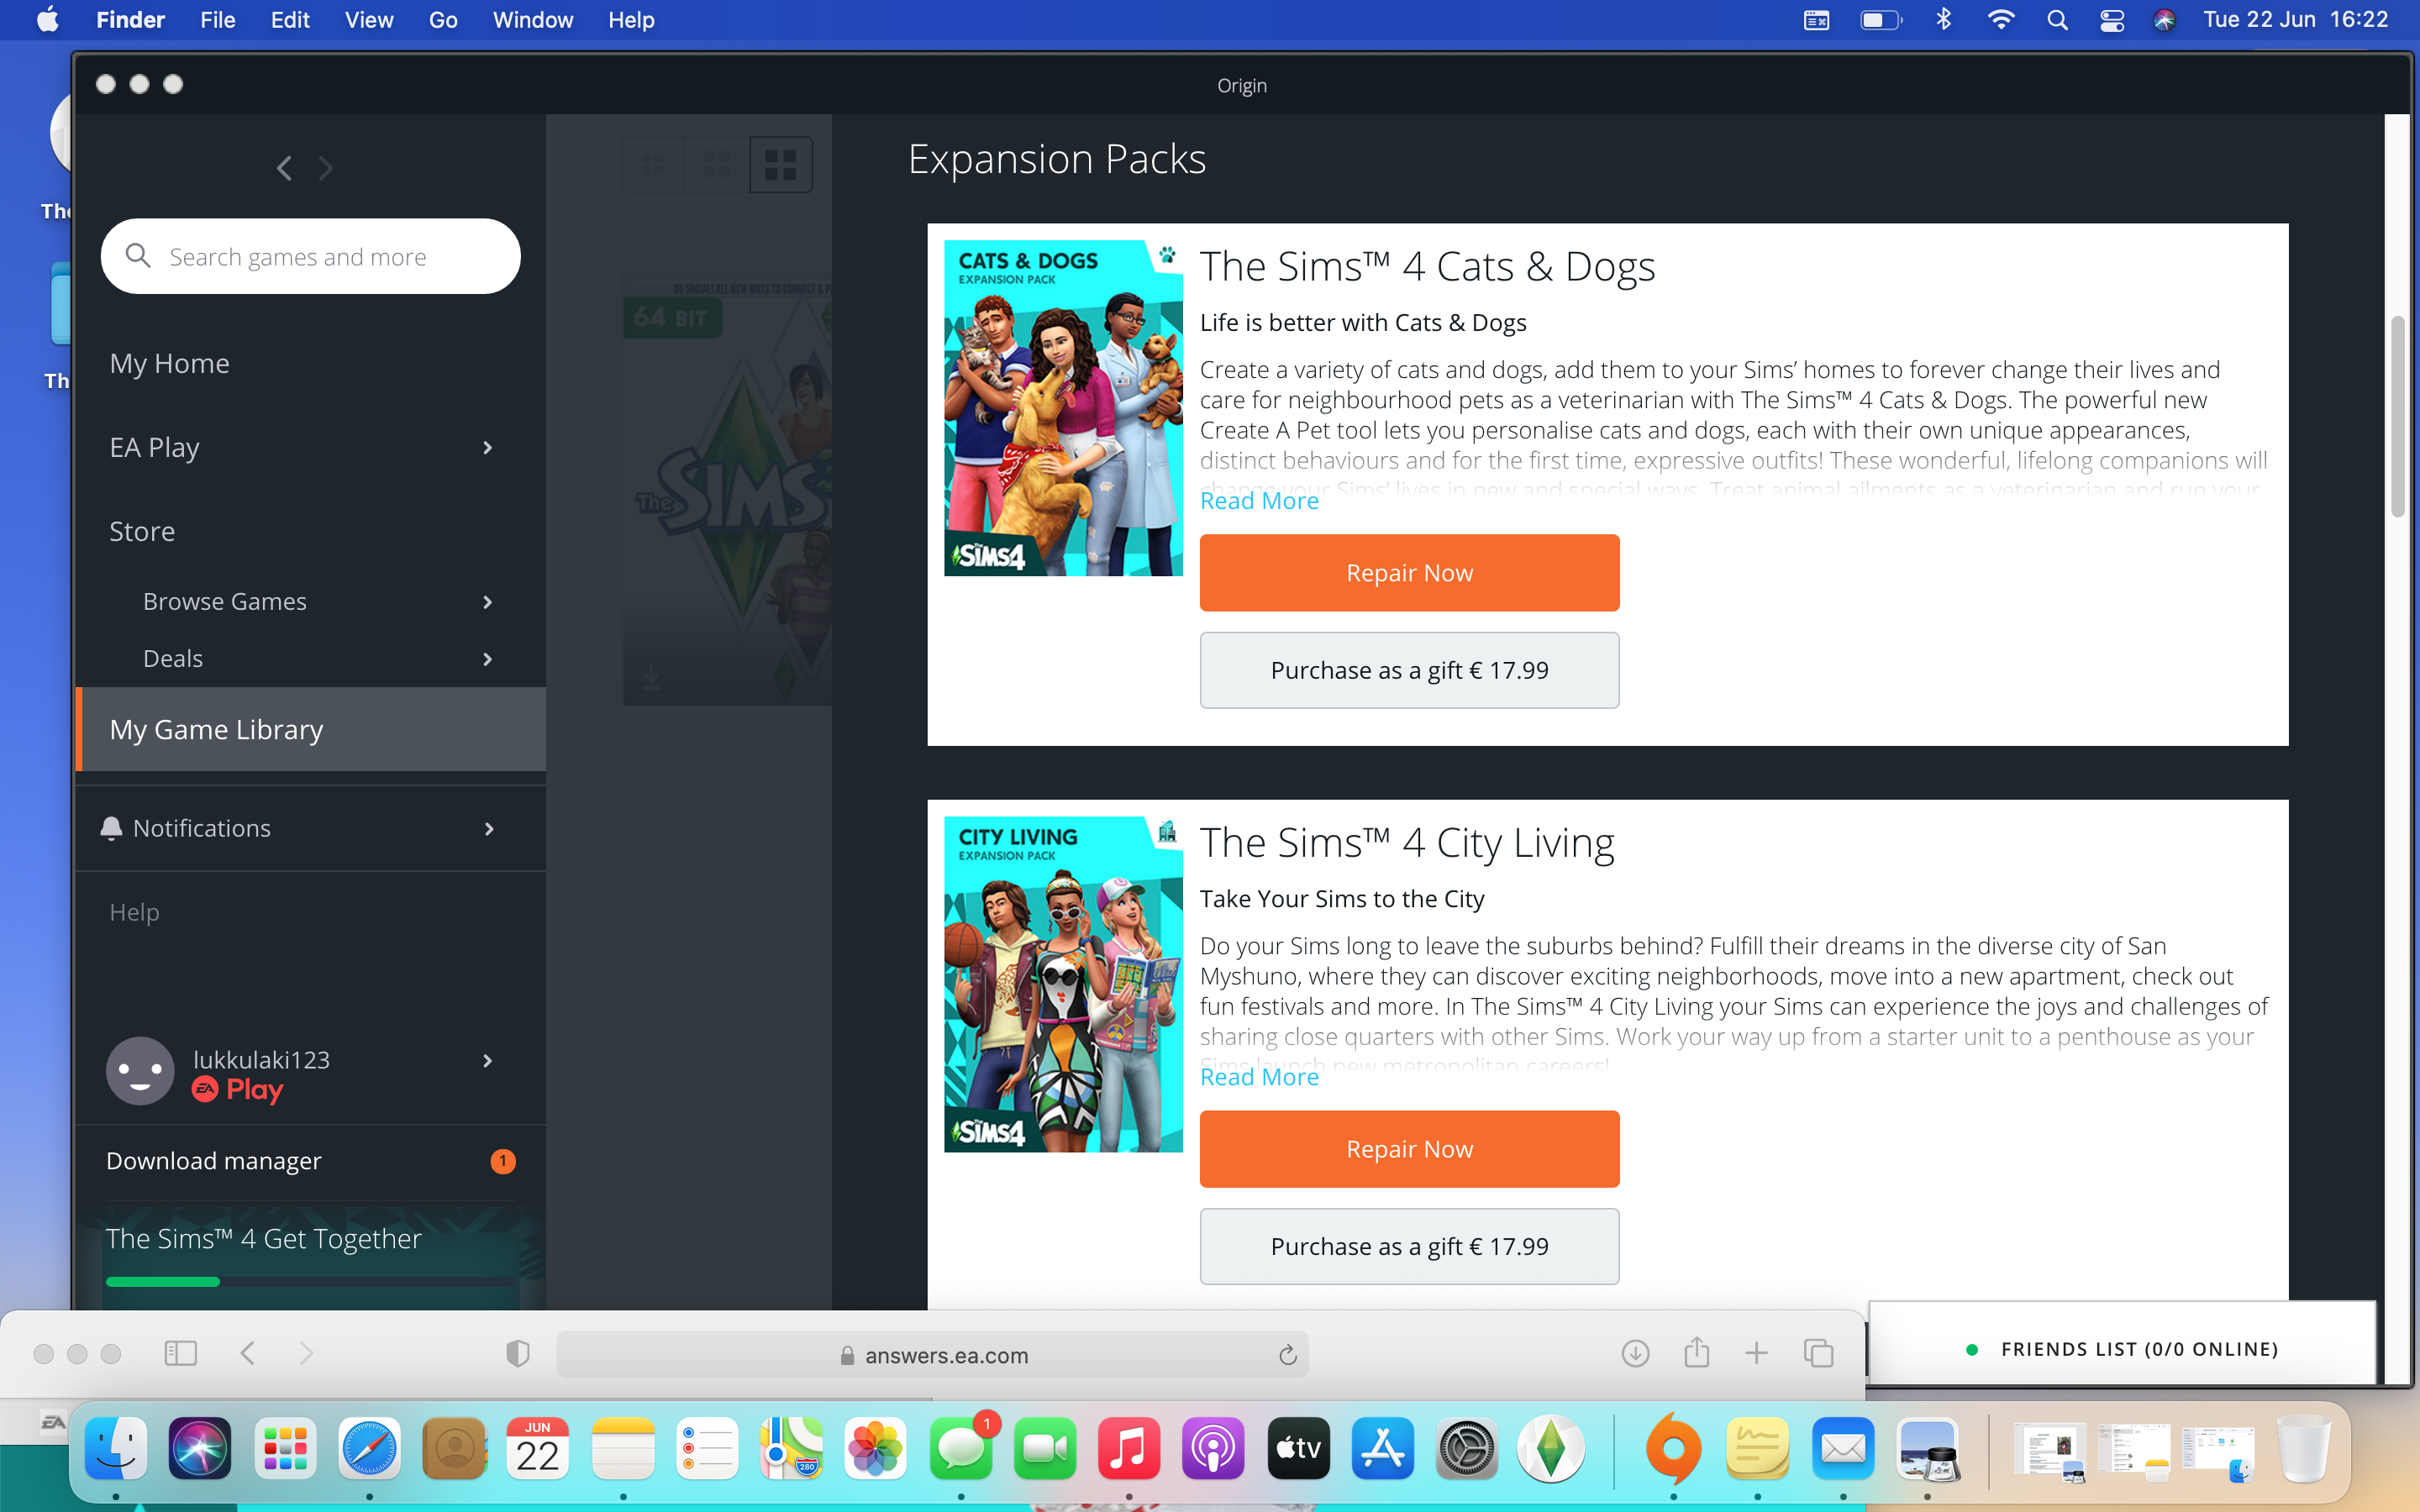This screenshot has height=1512, width=2420.
Task: Select the medium grid view icon
Action: click(x=717, y=164)
